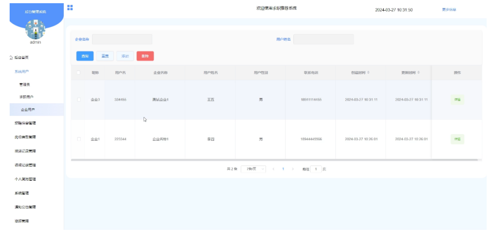
Task: Go to previous page arrow
Action: pyautogui.click(x=273, y=169)
